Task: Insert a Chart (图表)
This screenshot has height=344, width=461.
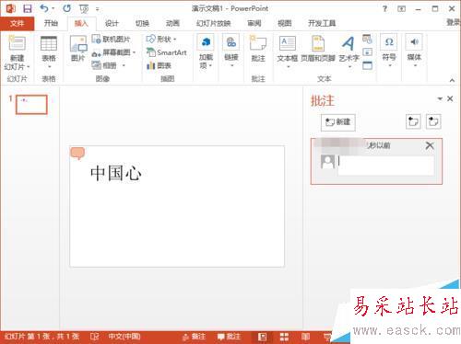Action: (159, 65)
